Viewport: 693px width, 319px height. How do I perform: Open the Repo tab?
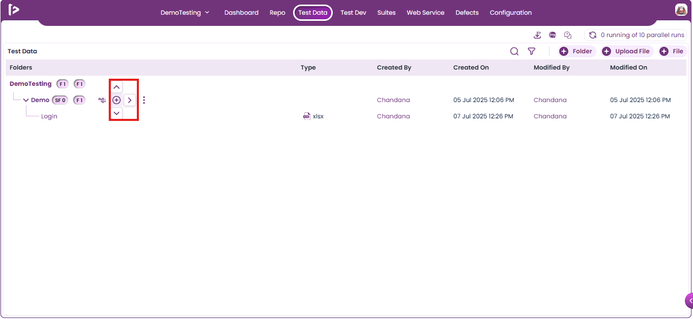pos(277,13)
